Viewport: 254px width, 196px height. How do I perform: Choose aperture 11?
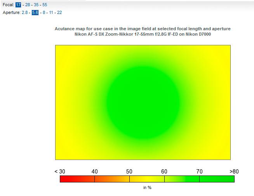point(51,12)
